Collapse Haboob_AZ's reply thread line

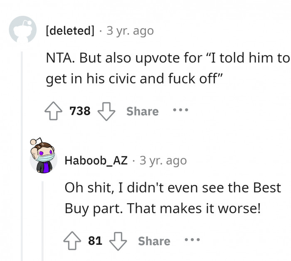click(43, 220)
